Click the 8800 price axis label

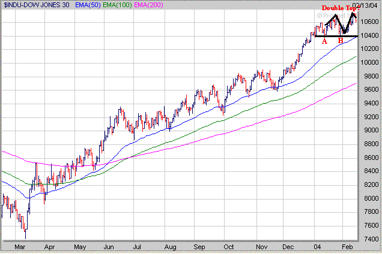tap(372, 144)
